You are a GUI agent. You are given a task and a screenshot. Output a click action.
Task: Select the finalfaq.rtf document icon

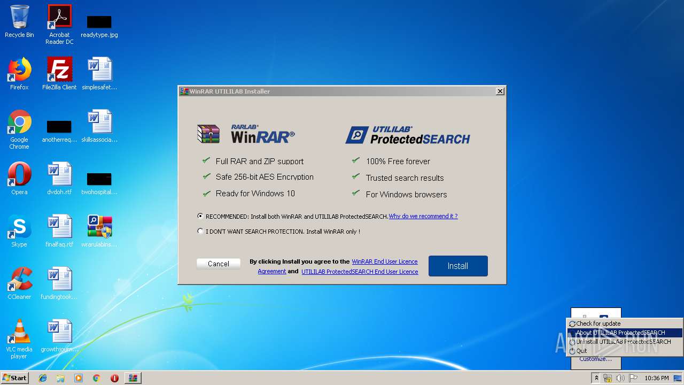click(x=59, y=231)
